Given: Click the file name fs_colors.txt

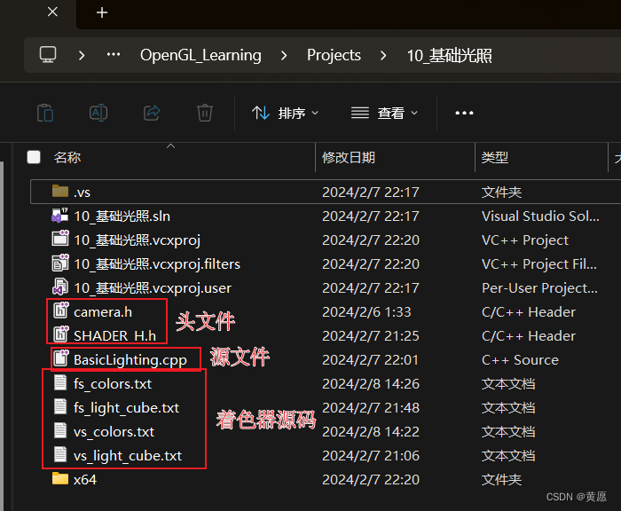Looking at the screenshot, I should point(113,384).
